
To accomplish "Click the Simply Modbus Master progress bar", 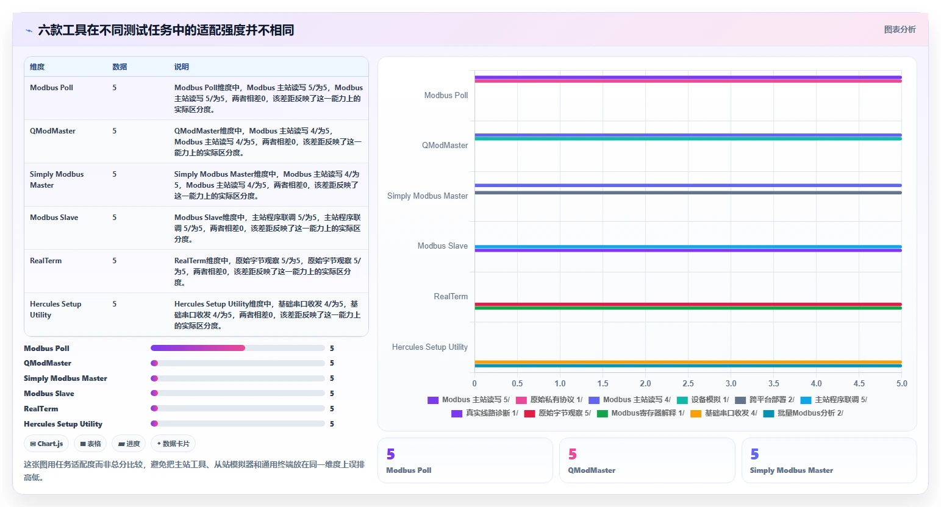I will click(x=238, y=378).
